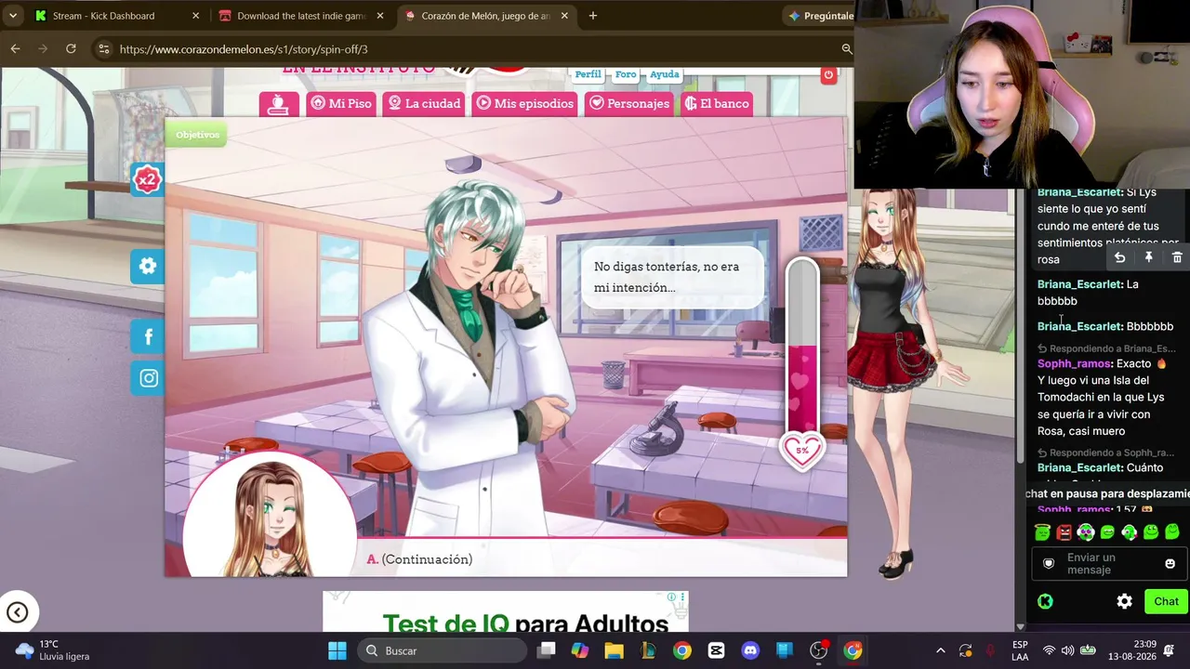
Task: Click the player avatar portrait circle
Action: (x=271, y=516)
